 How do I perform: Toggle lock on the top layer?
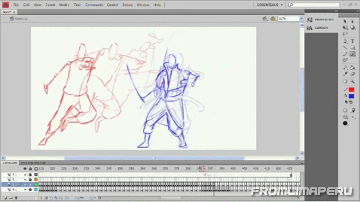coord(30,175)
